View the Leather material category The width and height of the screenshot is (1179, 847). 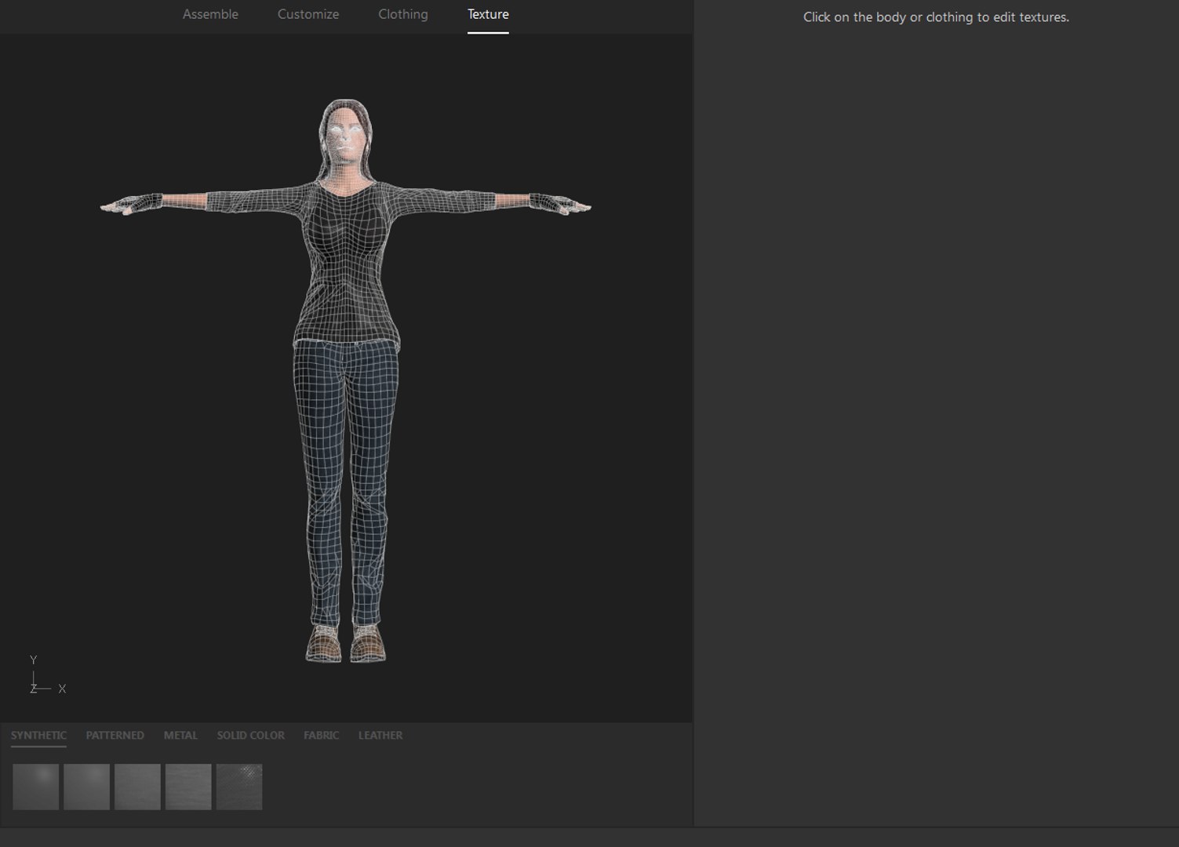pos(380,735)
